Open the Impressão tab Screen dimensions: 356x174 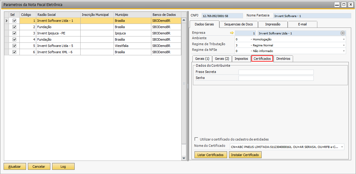273,24
